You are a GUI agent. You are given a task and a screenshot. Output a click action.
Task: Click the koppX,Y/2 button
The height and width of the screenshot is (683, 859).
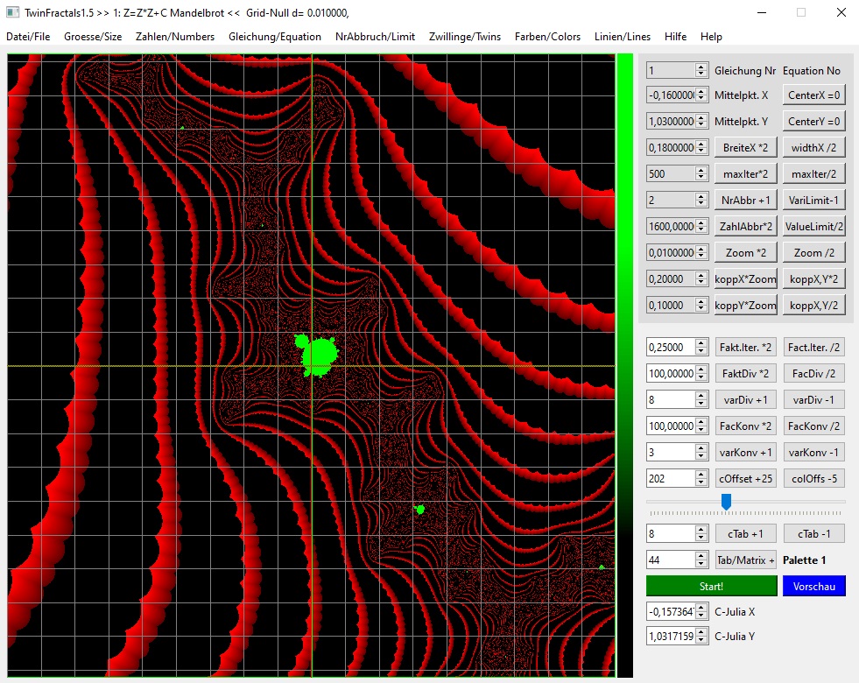pyautogui.click(x=814, y=306)
